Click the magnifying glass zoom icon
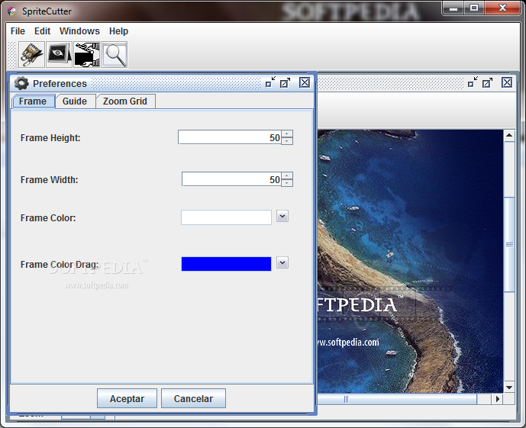Image resolution: width=526 pixels, height=428 pixels. click(115, 55)
